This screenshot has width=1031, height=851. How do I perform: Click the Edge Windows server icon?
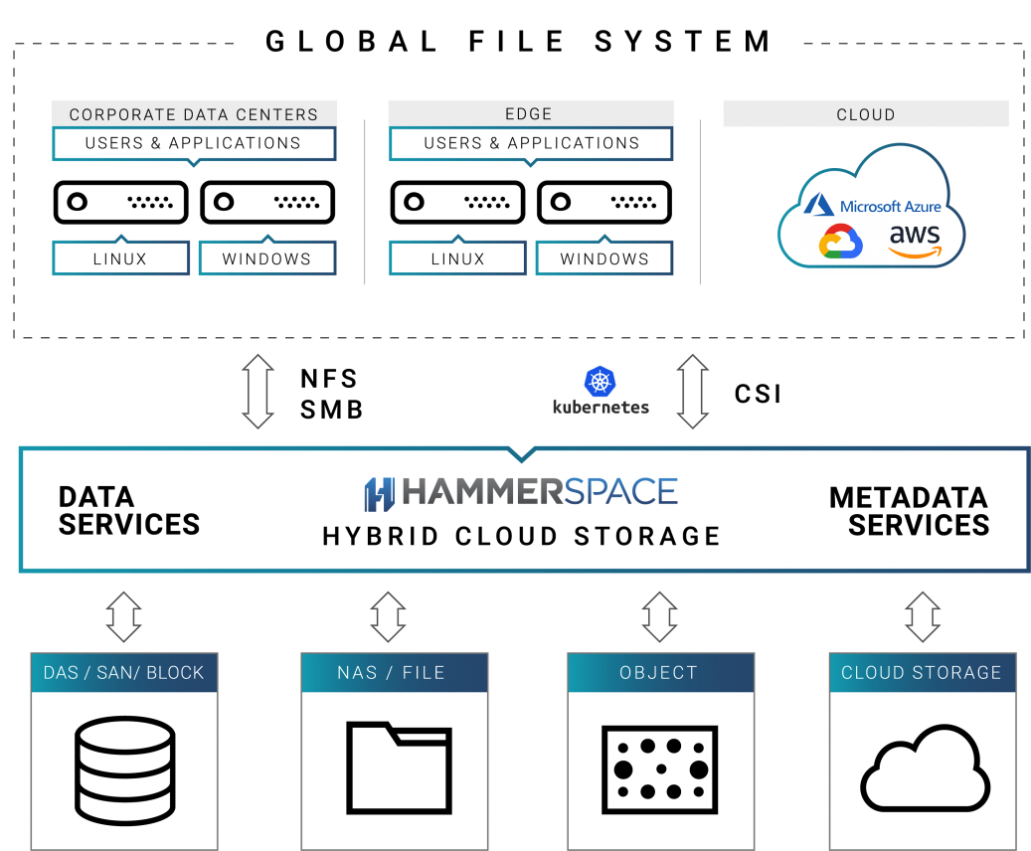[604, 202]
